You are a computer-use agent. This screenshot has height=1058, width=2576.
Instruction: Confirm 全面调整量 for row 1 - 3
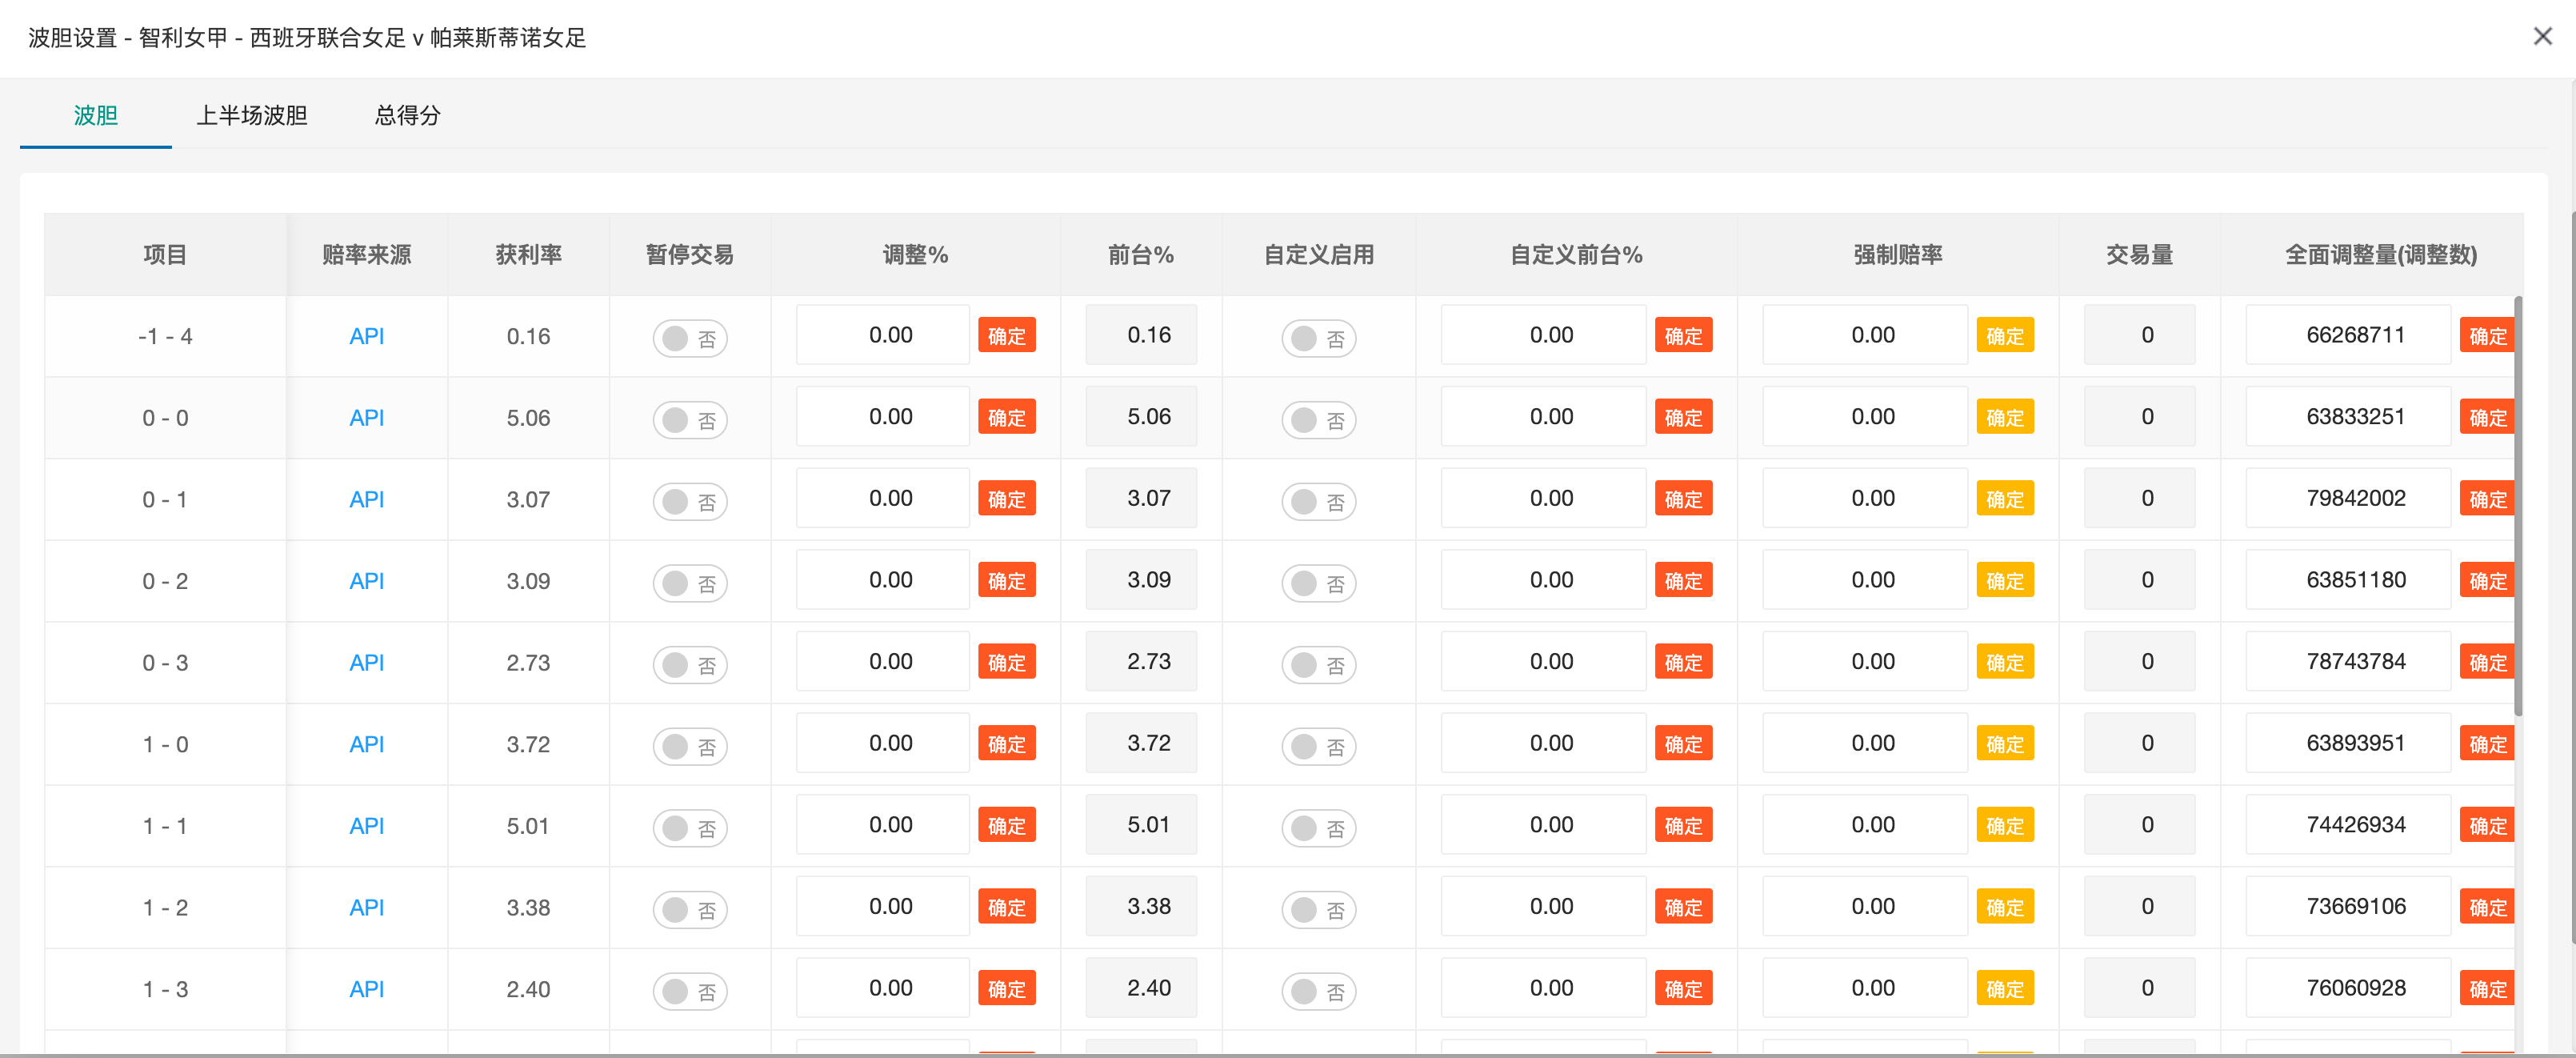click(x=2487, y=989)
